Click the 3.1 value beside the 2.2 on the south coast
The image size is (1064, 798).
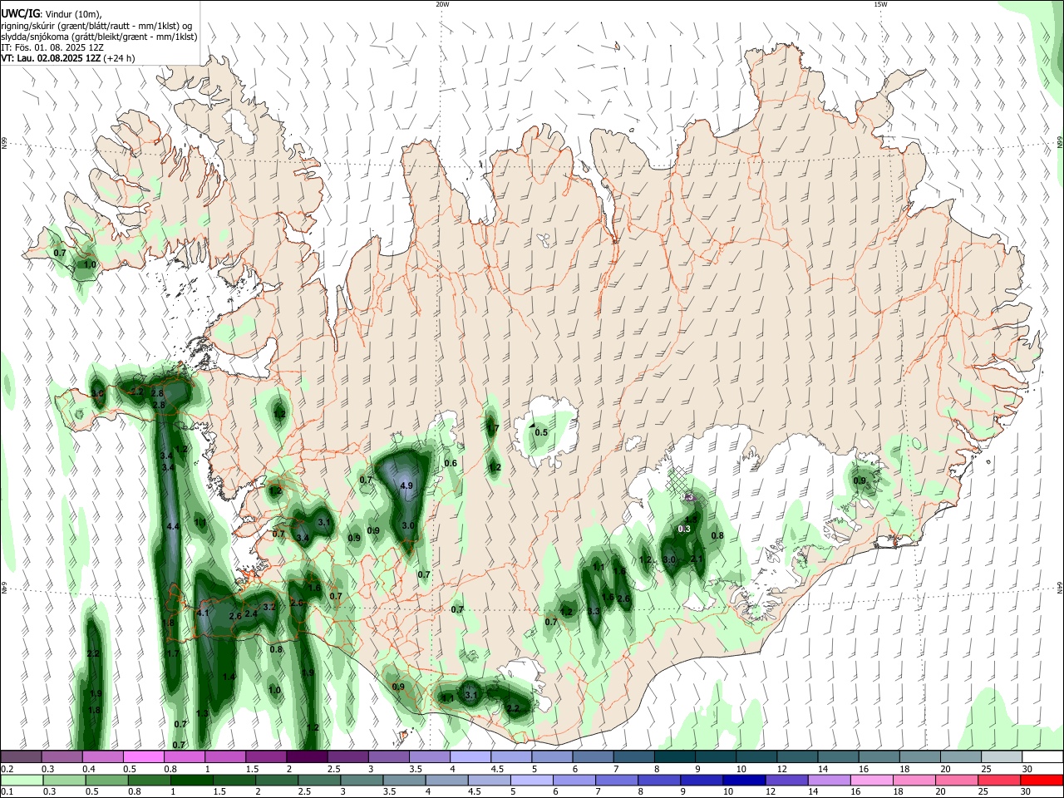click(x=471, y=695)
